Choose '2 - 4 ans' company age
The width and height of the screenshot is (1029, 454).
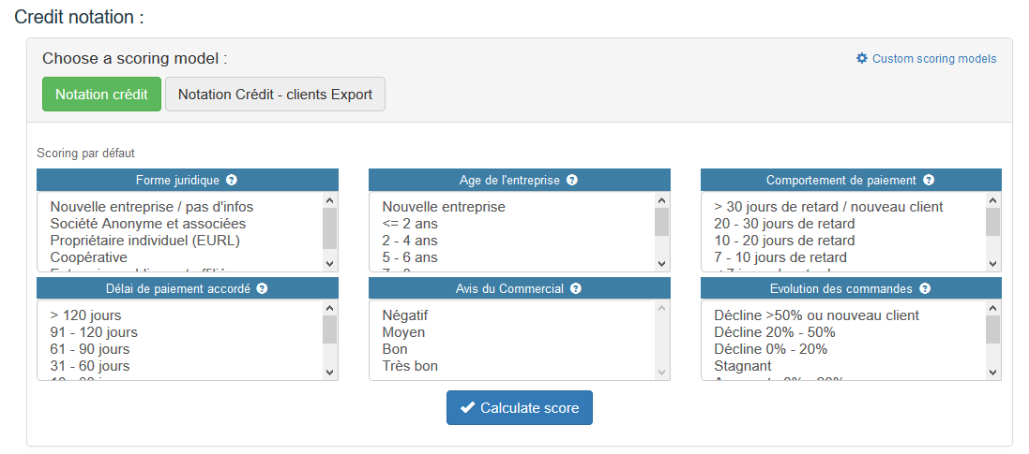[410, 241]
